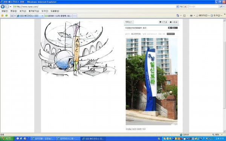This screenshot has width=226, height=141.
Task: Click the browser Back arrow button
Action: coord(3,7)
